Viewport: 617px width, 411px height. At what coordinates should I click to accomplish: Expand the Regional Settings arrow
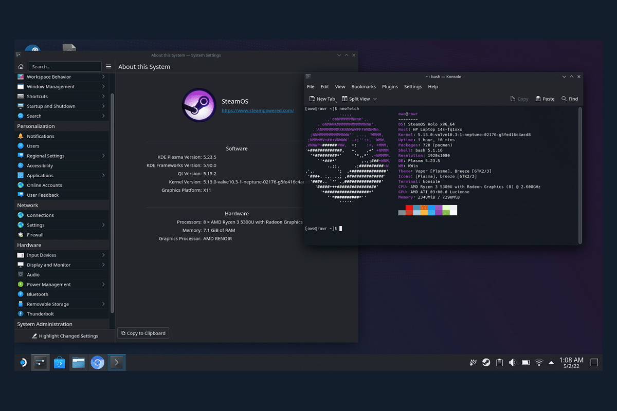click(103, 156)
